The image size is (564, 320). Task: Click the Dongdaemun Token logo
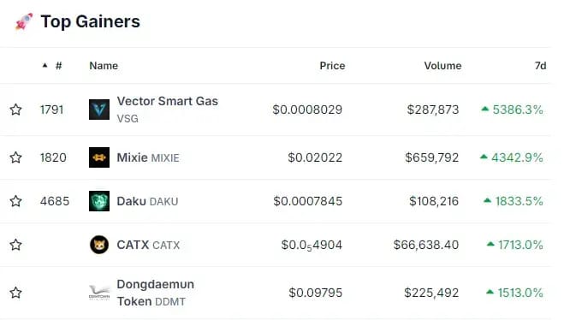99,293
